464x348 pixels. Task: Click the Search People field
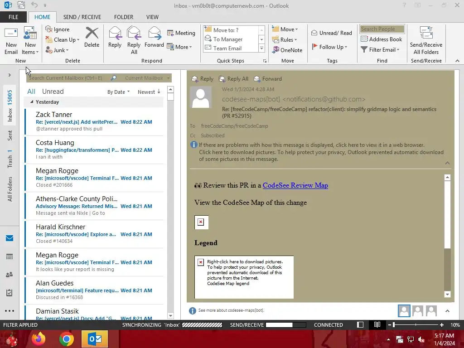[x=382, y=29]
